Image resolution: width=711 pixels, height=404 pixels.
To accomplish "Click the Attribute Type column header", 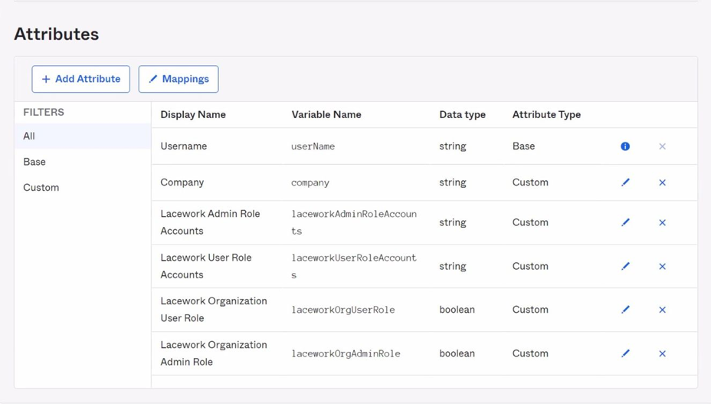I will pyautogui.click(x=546, y=115).
